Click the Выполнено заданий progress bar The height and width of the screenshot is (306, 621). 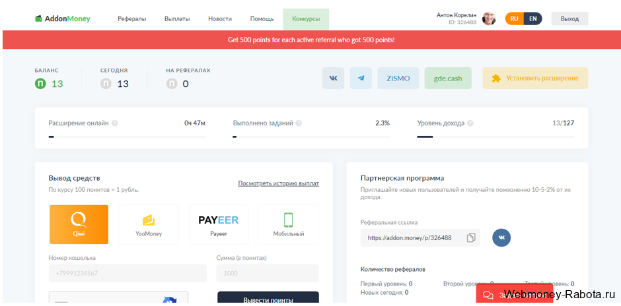tap(311, 137)
